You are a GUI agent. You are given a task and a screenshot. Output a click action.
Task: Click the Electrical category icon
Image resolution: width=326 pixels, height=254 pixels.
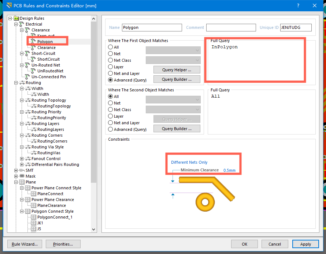pyautogui.click(x=22, y=24)
